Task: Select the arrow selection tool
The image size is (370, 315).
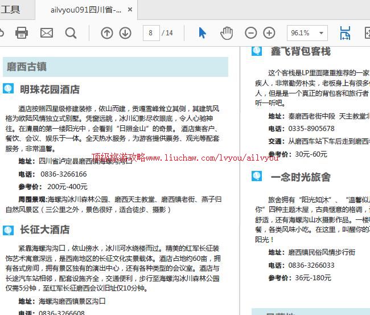Action: pyautogui.click(x=202, y=33)
